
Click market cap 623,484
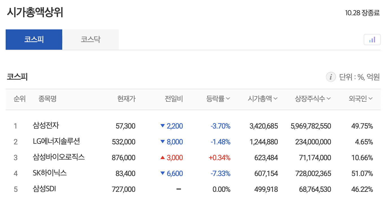click(266, 158)
